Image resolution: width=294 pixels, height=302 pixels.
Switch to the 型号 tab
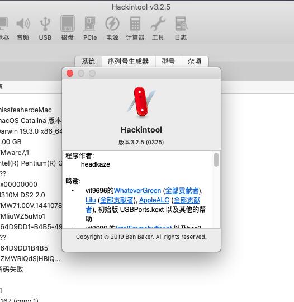coord(168,62)
